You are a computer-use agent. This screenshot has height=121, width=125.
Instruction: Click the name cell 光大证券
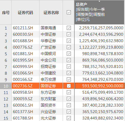[51, 118]
